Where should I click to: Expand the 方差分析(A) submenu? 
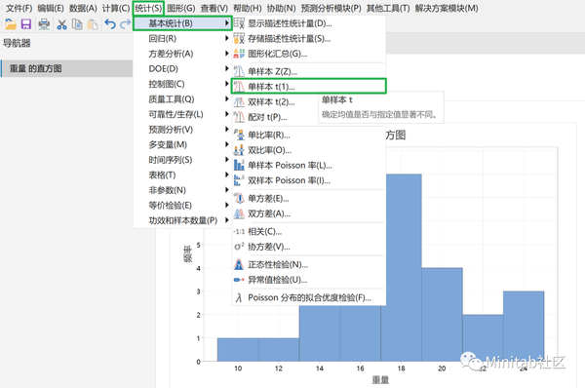click(183, 54)
